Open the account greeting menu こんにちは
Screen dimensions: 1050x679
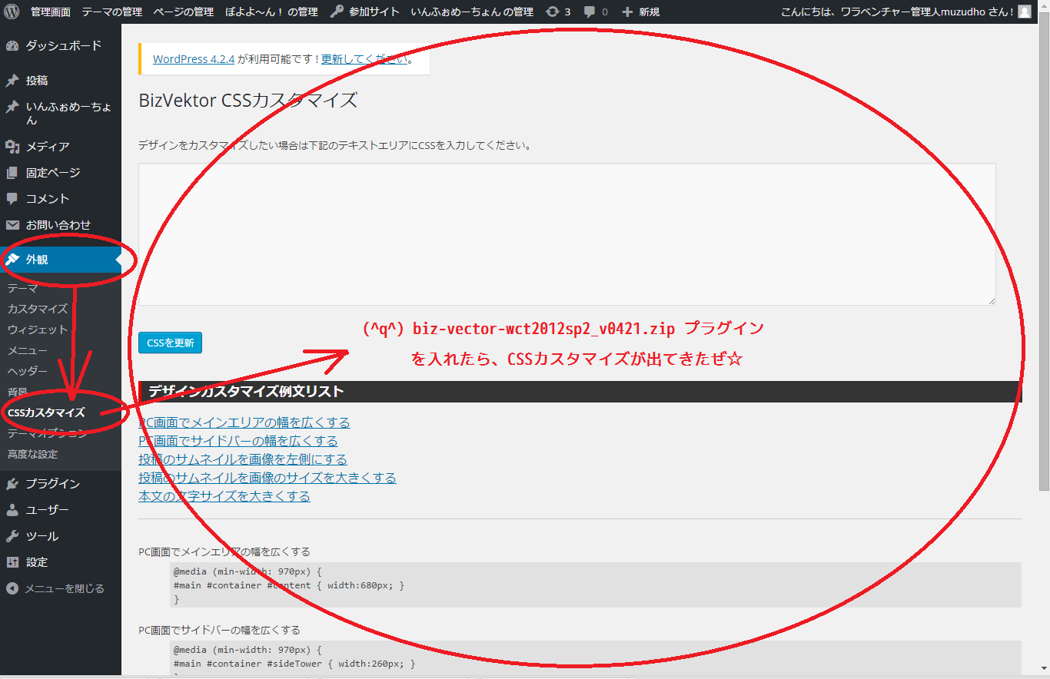pyautogui.click(x=897, y=12)
